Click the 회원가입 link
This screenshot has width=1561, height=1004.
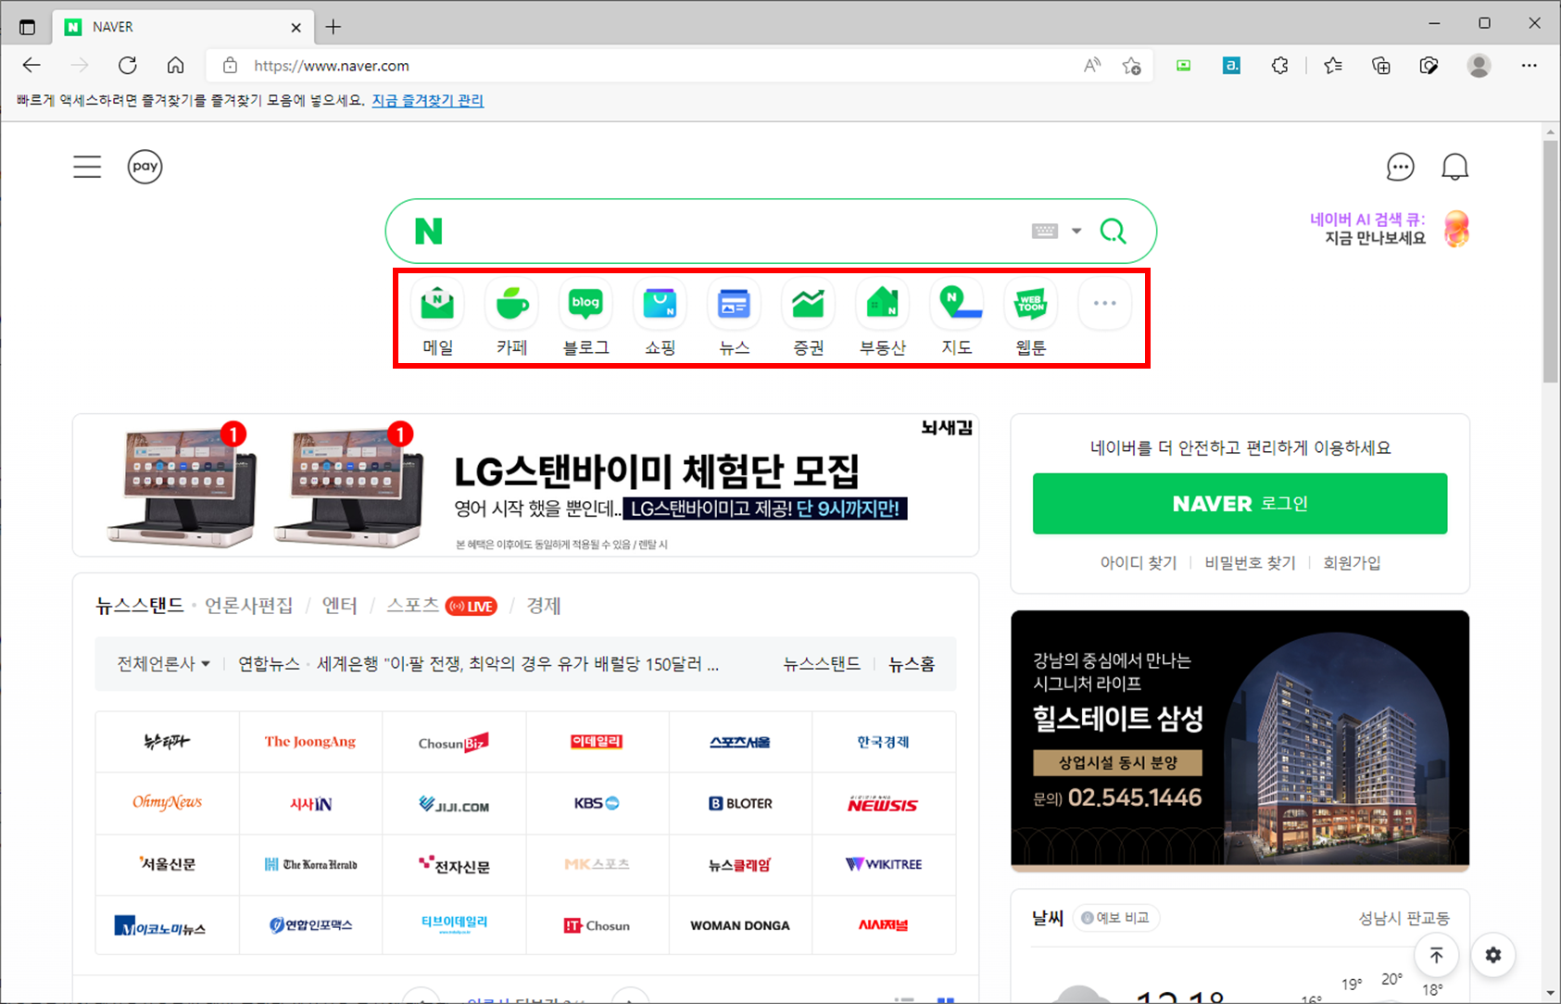pyautogui.click(x=1352, y=563)
